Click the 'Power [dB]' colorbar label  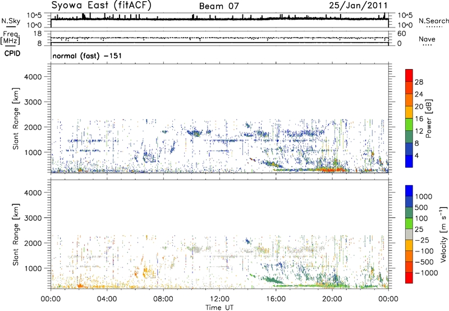[x=429, y=118]
